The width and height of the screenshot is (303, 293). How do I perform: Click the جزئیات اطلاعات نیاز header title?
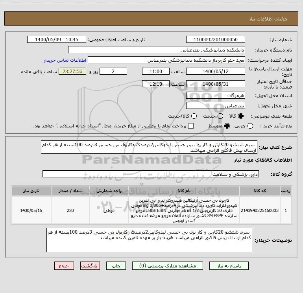[x=268, y=19]
